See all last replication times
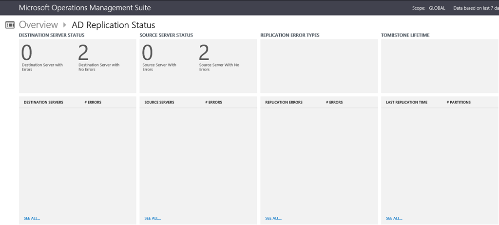Image resolution: width=499 pixels, height=225 pixels. coord(394,218)
